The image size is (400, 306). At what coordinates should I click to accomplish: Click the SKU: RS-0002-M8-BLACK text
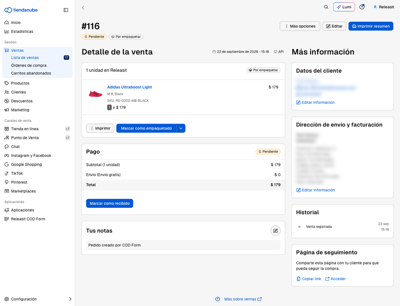[128, 101]
